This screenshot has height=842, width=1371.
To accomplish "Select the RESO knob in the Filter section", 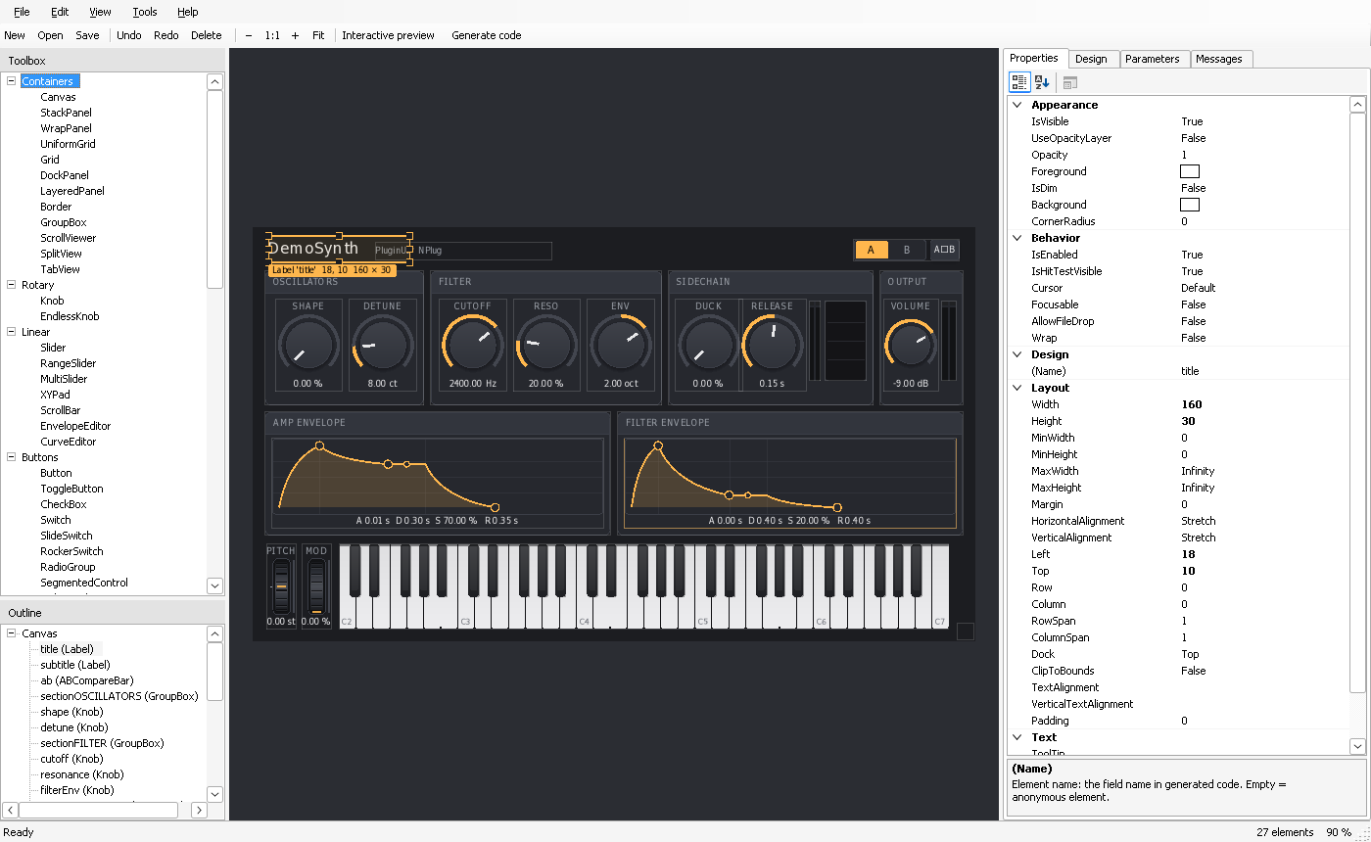I will click(x=546, y=345).
